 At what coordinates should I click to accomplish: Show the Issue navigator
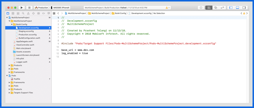click(x=28, y=13)
